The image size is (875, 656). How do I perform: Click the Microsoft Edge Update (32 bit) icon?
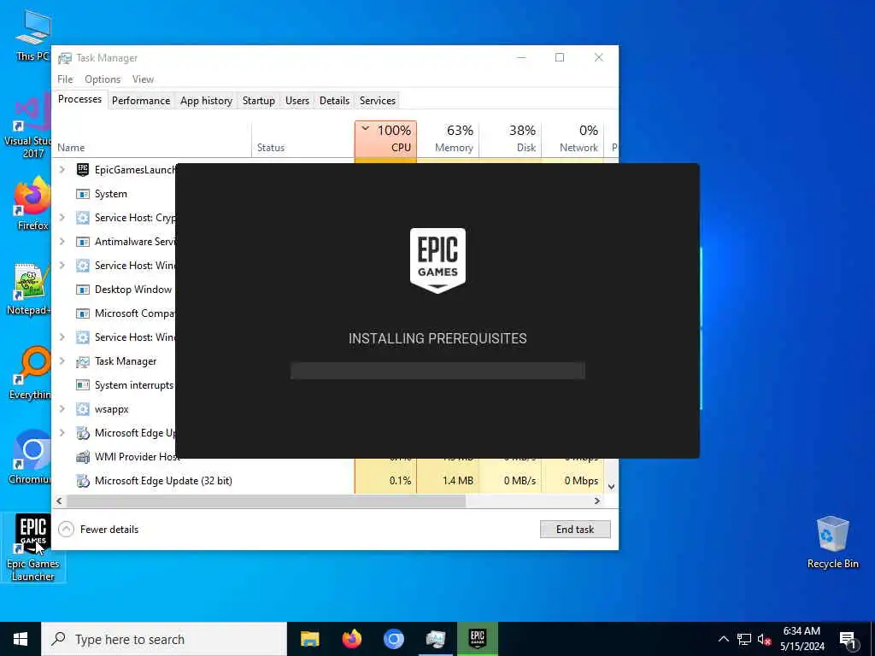83,481
